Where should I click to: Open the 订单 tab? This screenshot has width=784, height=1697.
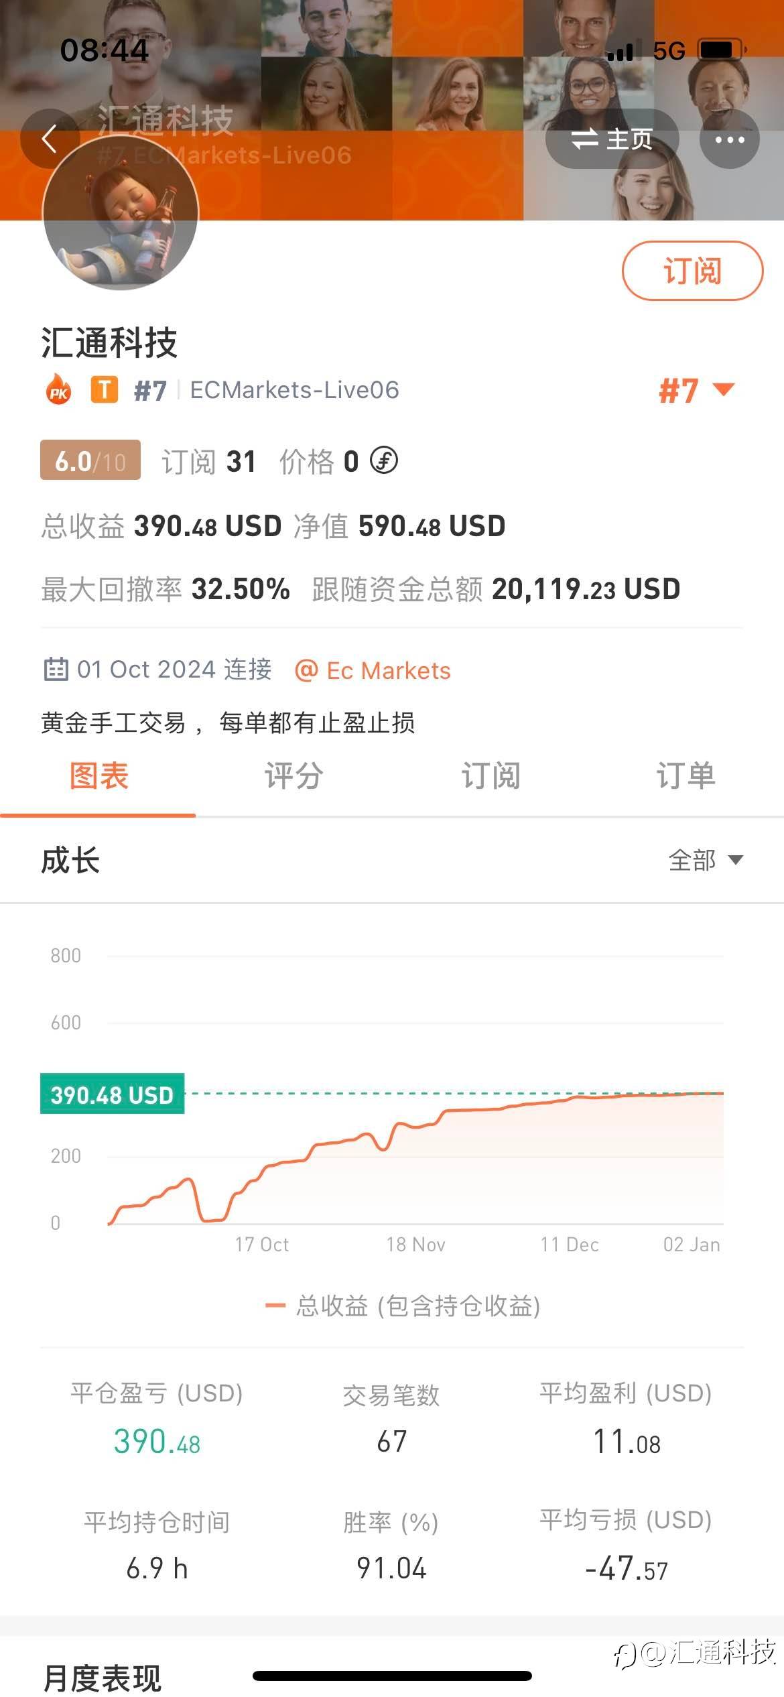tap(685, 776)
